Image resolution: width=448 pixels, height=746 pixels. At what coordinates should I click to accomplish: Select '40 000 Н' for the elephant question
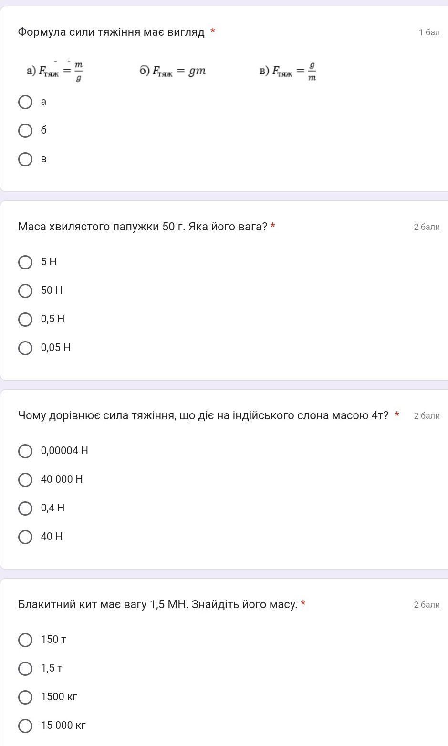point(25,480)
